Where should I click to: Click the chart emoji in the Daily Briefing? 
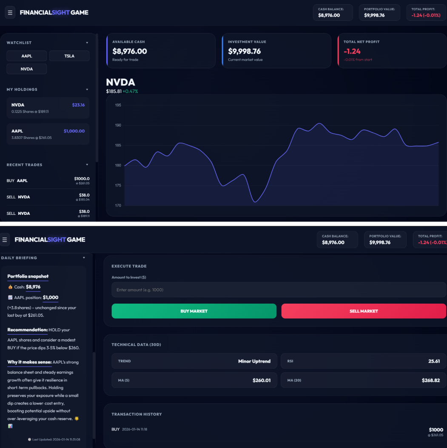tap(11, 426)
